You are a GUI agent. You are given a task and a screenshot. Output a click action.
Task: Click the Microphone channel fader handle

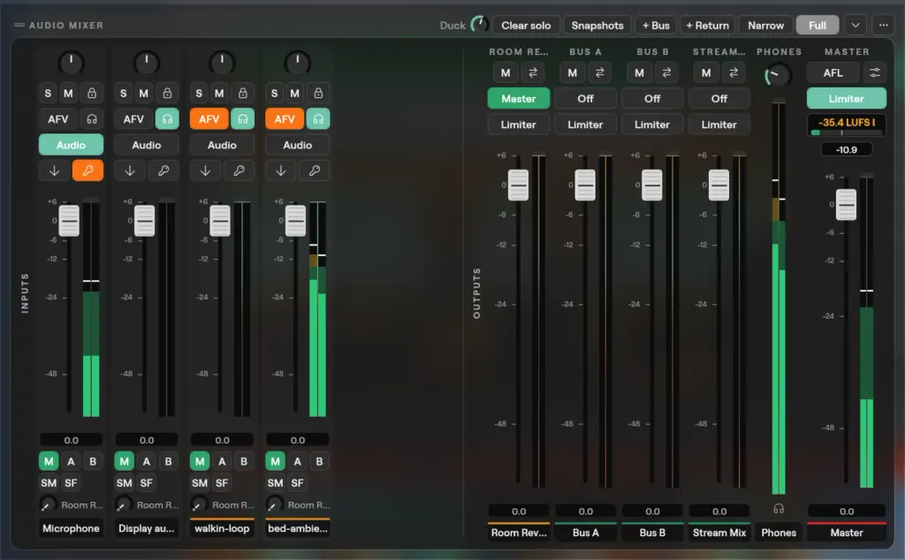(69, 220)
